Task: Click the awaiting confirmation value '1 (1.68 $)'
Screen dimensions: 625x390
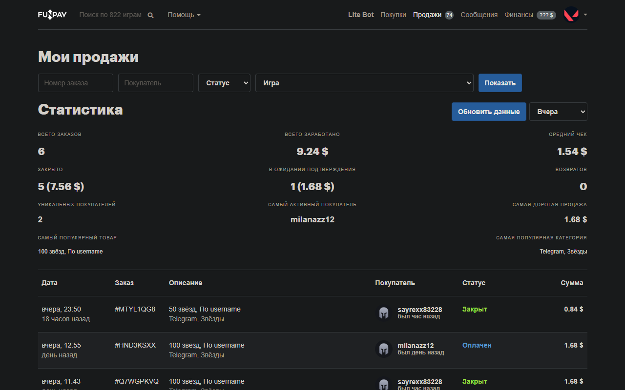Action: pos(312,187)
